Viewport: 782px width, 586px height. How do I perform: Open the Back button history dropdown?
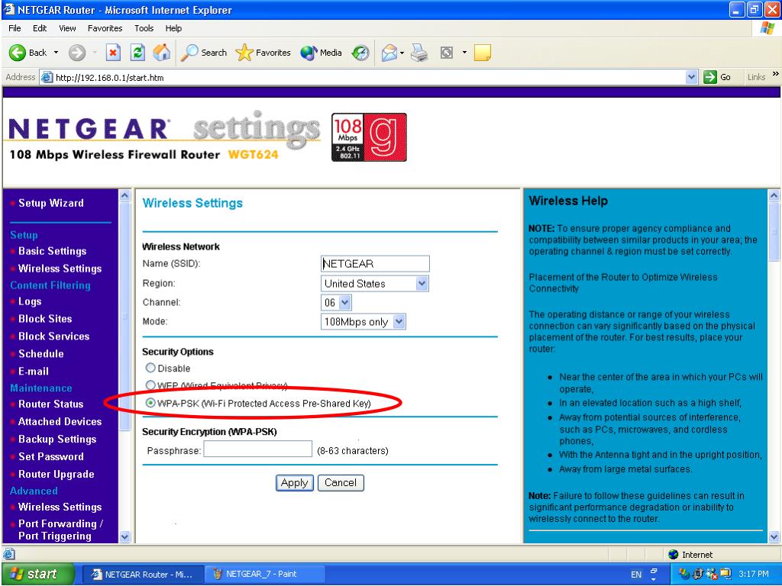tap(56, 53)
